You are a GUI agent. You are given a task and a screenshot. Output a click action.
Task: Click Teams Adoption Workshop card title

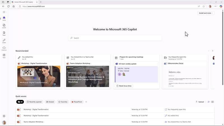(80, 63)
